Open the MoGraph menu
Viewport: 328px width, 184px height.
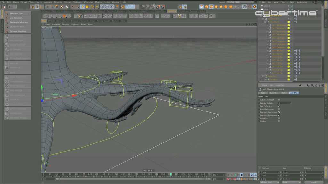[77, 2]
